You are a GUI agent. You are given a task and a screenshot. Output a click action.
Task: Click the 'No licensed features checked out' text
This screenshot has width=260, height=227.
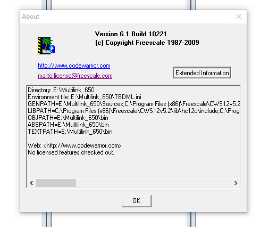71,152
